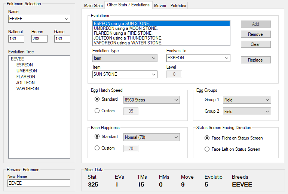Open the Evolution Type dropdown
288x194 pixels.
pyautogui.click(x=125, y=58)
